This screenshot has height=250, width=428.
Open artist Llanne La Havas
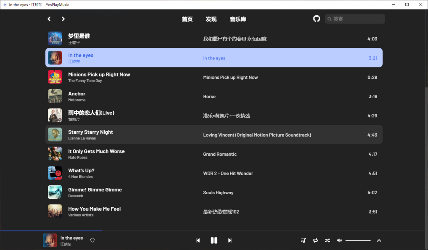[82, 138]
